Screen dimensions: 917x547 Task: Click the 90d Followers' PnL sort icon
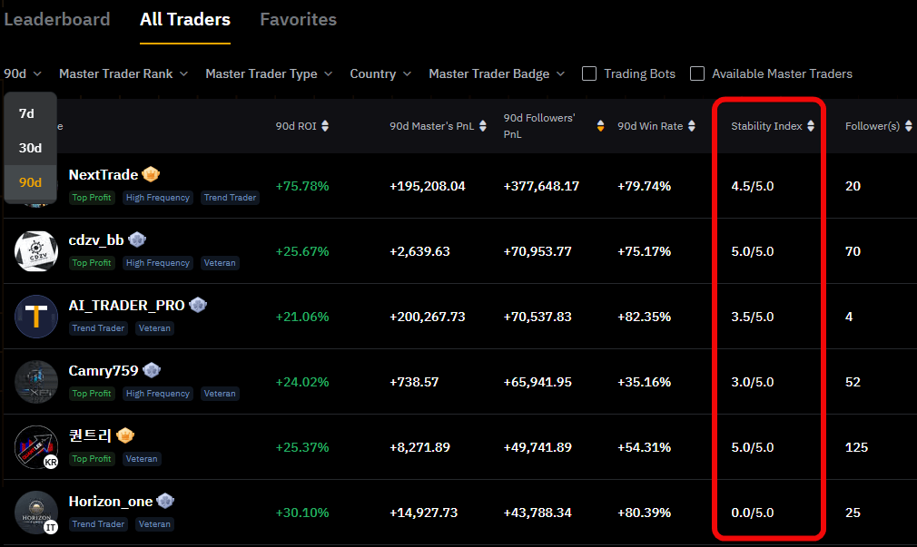pyautogui.click(x=600, y=126)
